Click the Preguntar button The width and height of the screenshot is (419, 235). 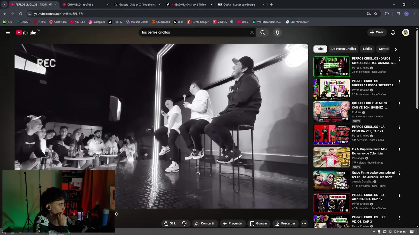[232, 223]
